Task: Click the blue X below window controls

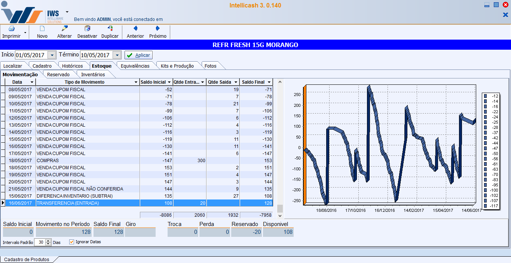Action: pyautogui.click(x=505, y=15)
